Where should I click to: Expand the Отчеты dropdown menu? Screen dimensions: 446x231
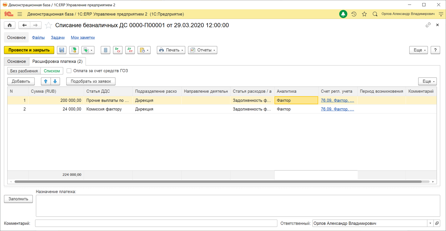point(202,50)
